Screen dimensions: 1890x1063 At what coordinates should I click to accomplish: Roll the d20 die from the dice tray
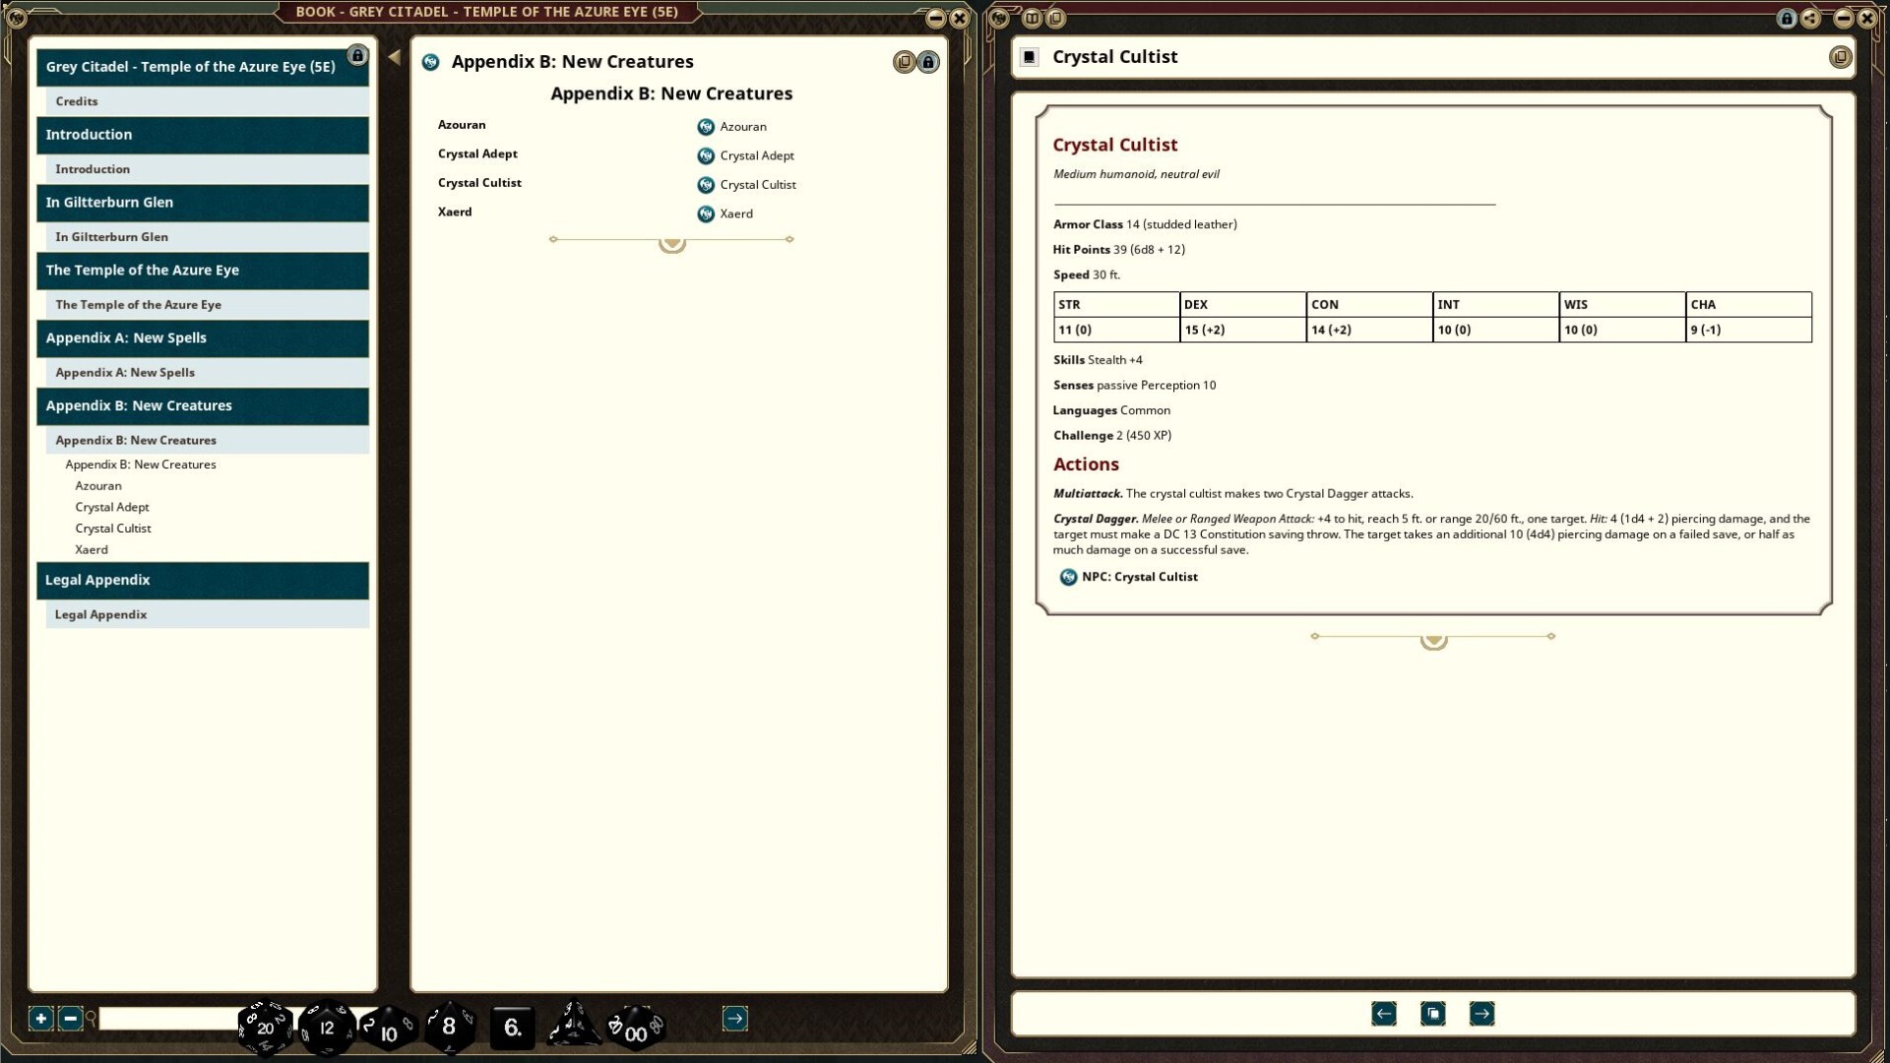coord(264,1027)
